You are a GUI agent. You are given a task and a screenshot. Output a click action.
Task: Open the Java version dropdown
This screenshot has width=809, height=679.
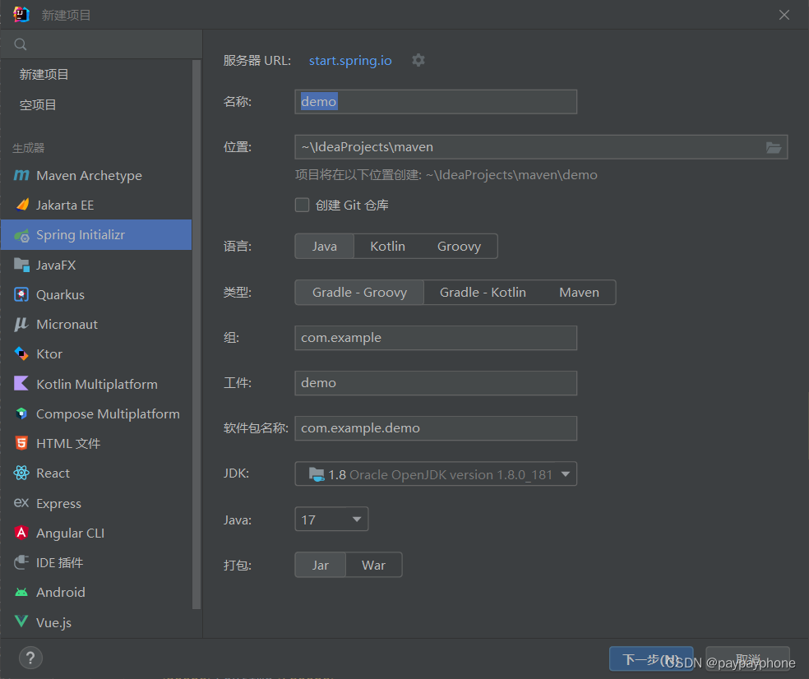pos(331,519)
